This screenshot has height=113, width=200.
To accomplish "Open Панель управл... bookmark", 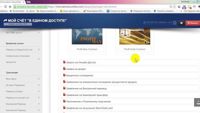I will pyautogui.click(x=164, y=11).
